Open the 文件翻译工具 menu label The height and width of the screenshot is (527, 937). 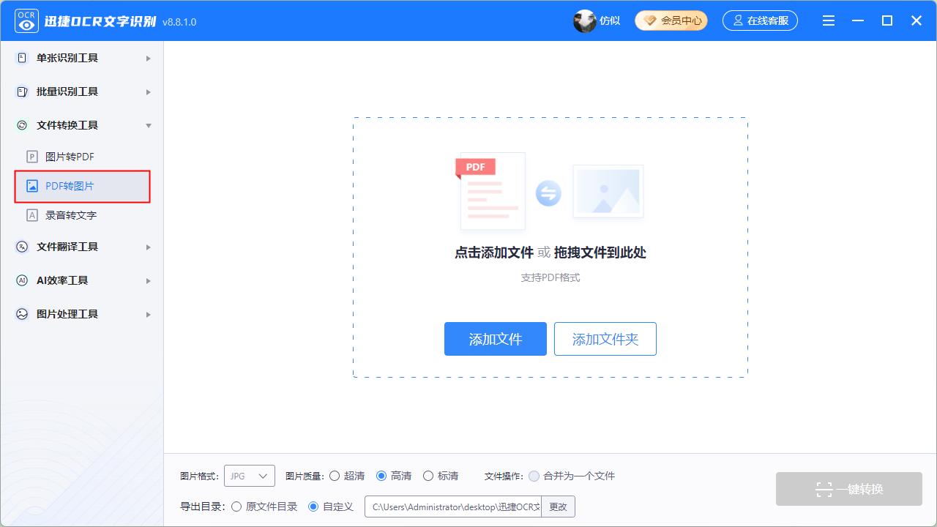point(67,247)
